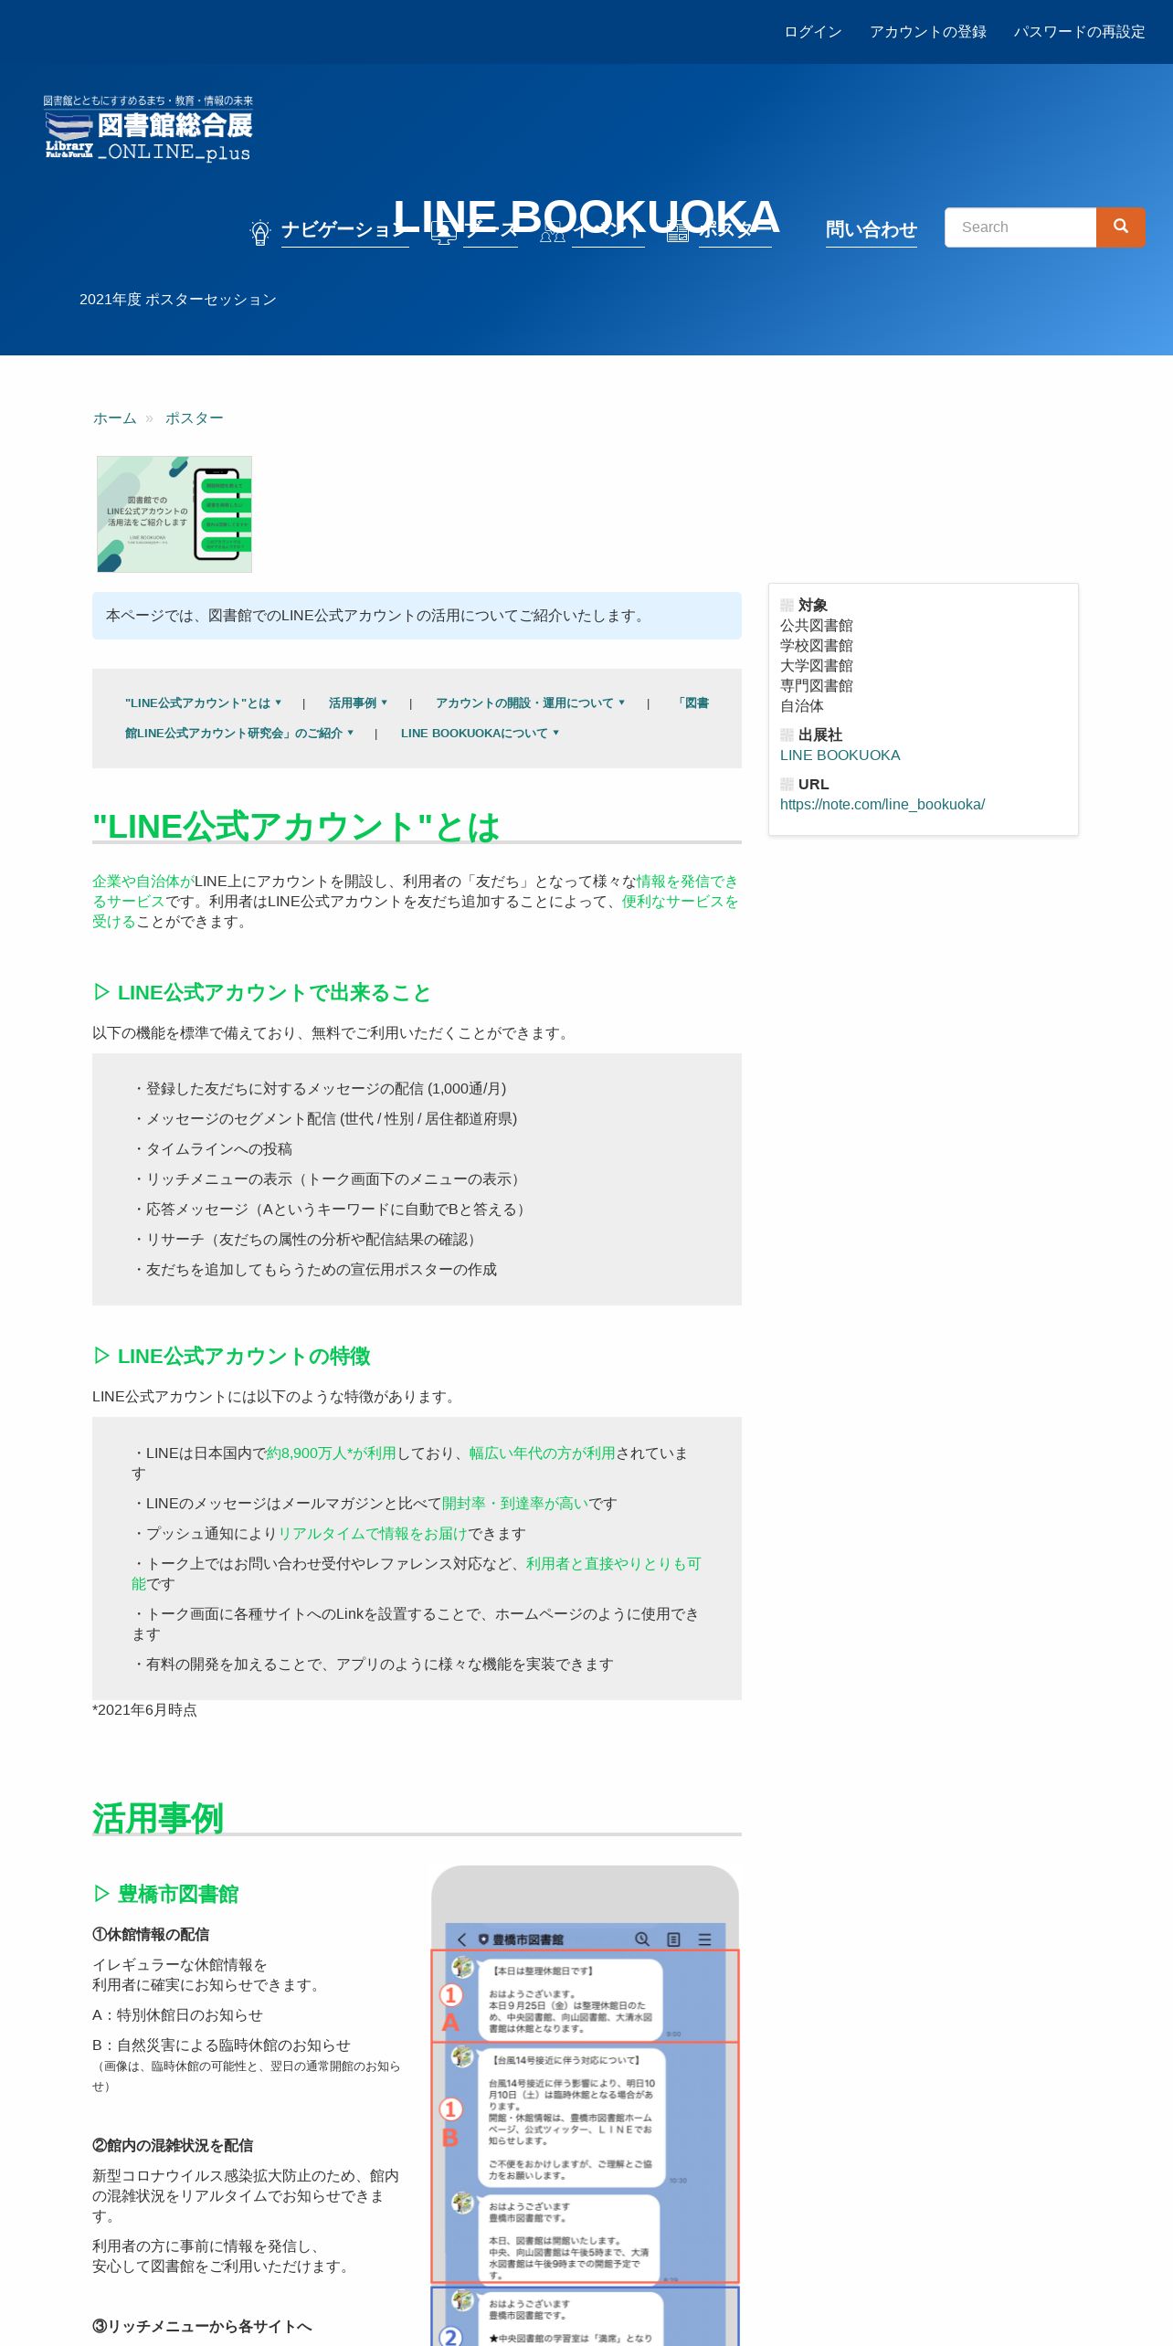Click the 自治体 target text
The image size is (1173, 2346).
tap(802, 706)
